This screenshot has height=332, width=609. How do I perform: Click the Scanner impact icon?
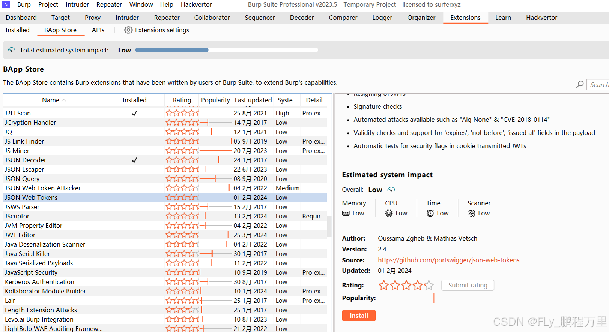471,213
